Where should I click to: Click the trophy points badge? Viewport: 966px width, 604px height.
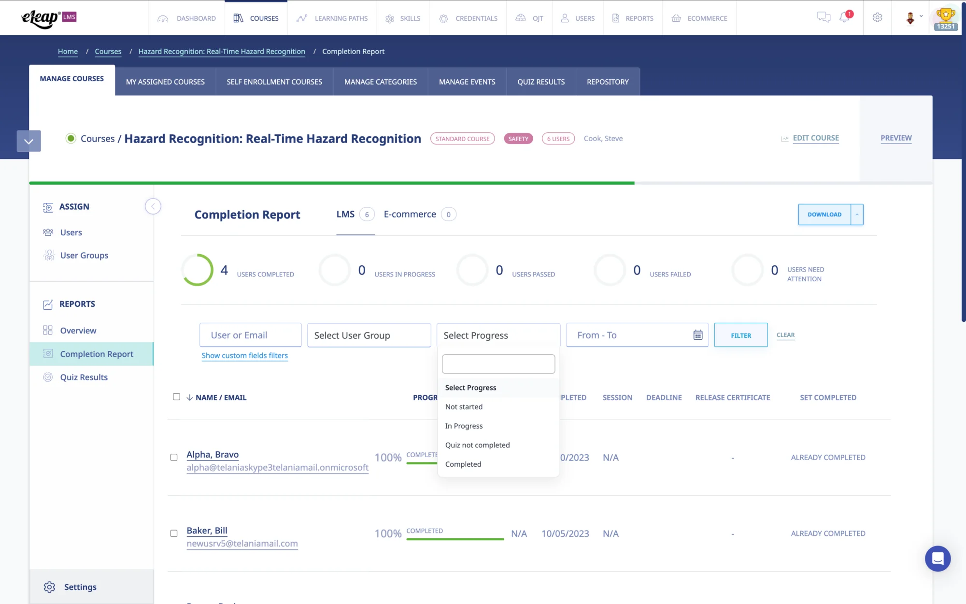pyautogui.click(x=945, y=19)
